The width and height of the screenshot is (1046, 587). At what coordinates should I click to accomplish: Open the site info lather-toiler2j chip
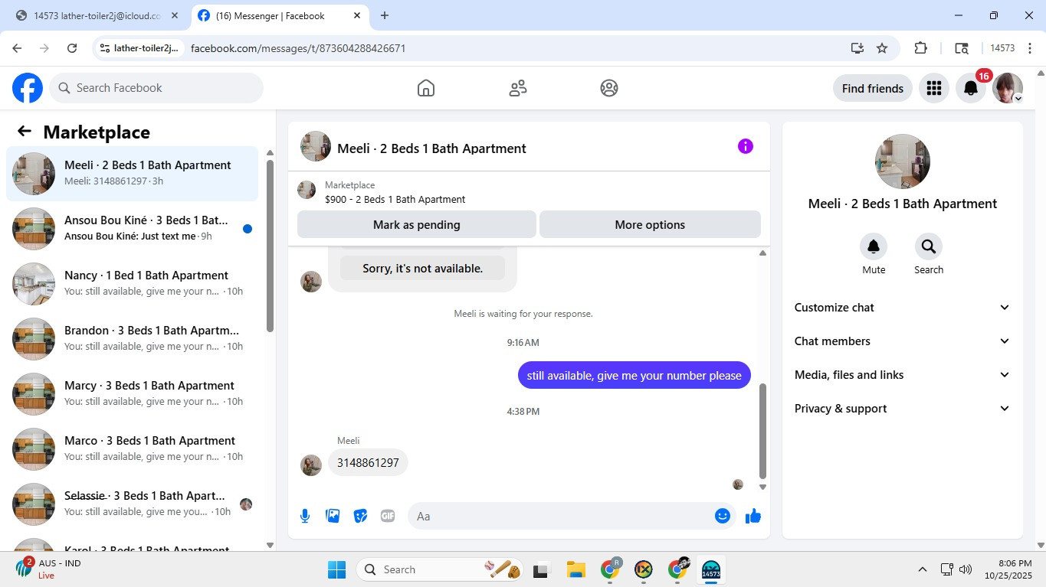coord(139,48)
